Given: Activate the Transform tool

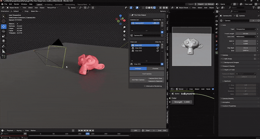Looking at the screenshot, I should [4, 41].
